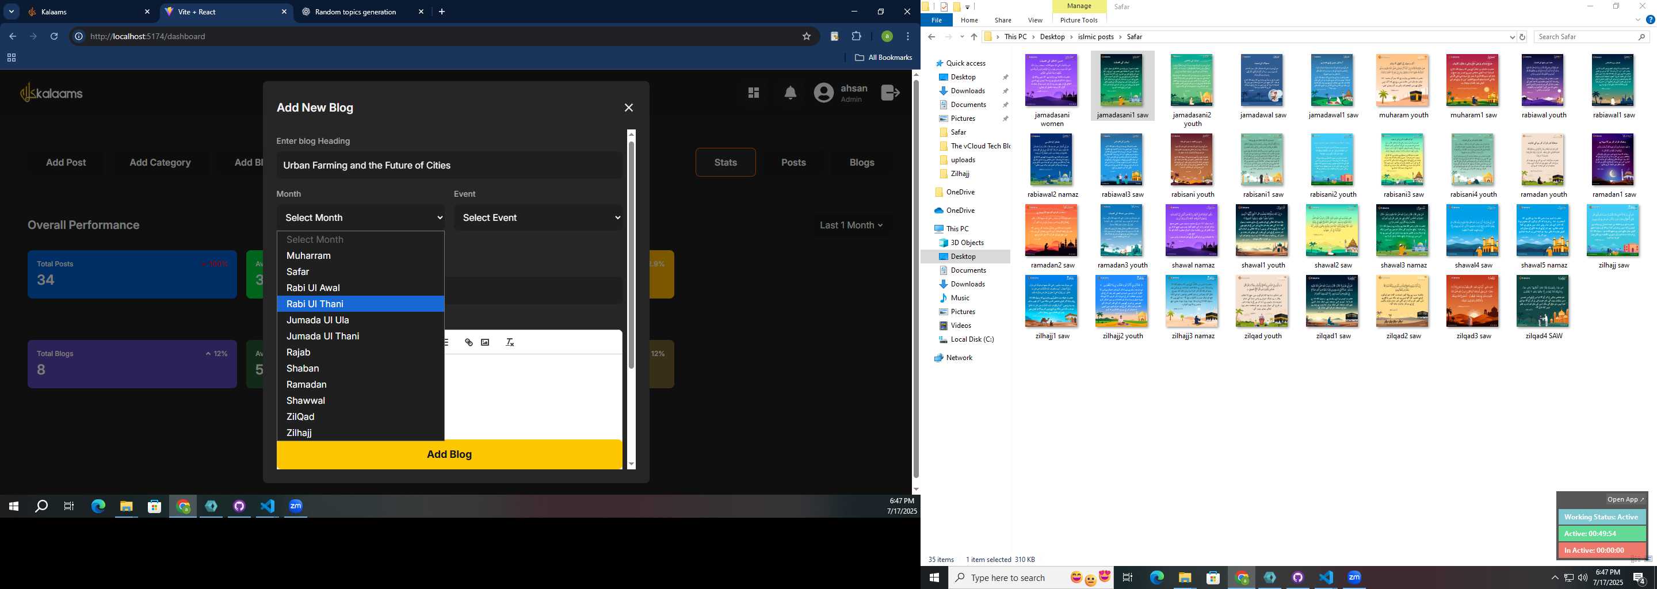Screen dimensions: 1657x589
Task: Choose Jumada Ul Ula month option
Action: tap(360, 320)
